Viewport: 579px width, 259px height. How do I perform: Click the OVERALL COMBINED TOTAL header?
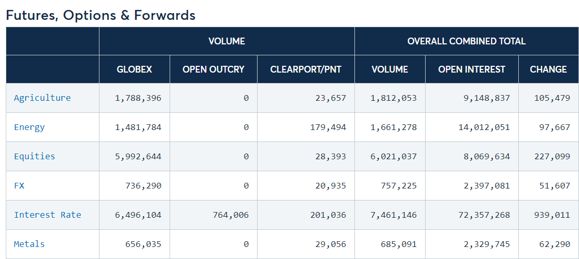466,41
